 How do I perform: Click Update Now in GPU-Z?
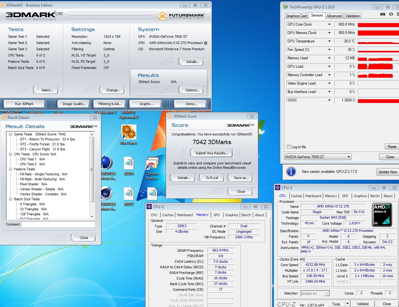coord(387,172)
